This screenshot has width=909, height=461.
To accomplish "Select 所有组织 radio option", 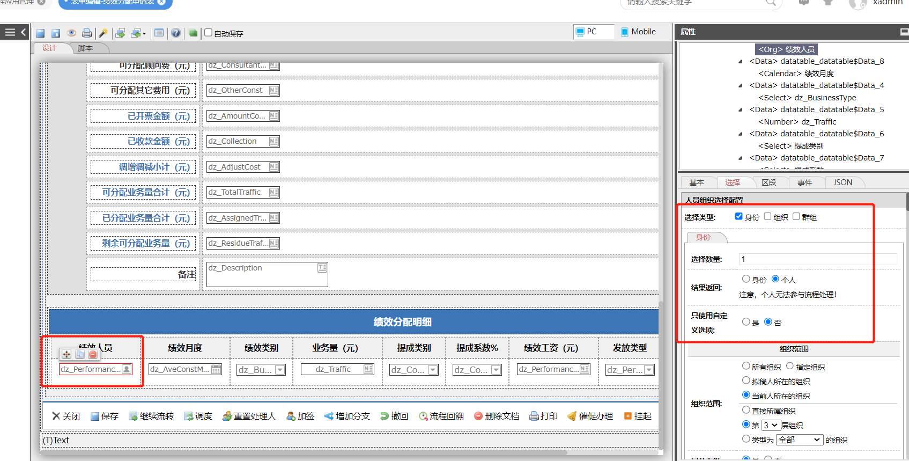I will (x=746, y=366).
